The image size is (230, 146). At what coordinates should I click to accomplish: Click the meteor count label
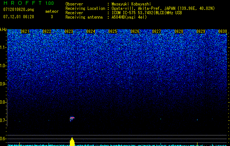pos(52,11)
